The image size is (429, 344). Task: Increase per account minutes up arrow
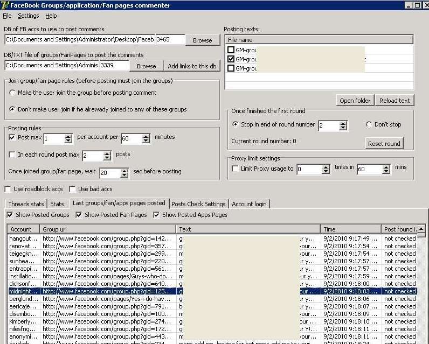click(146, 136)
